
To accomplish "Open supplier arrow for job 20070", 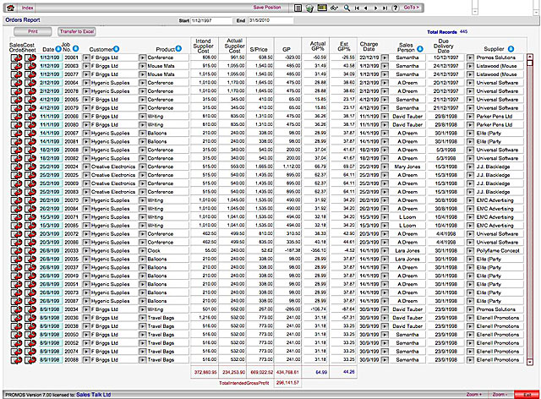I will click(470, 200).
